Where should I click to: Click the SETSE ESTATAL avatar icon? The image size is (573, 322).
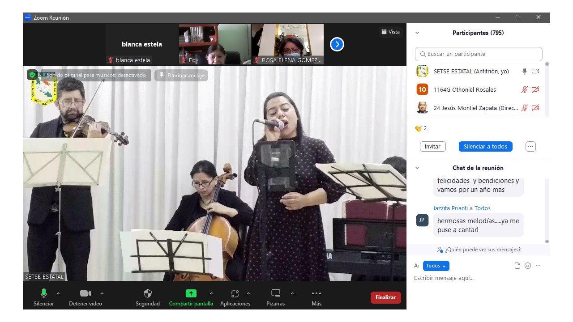click(x=422, y=71)
